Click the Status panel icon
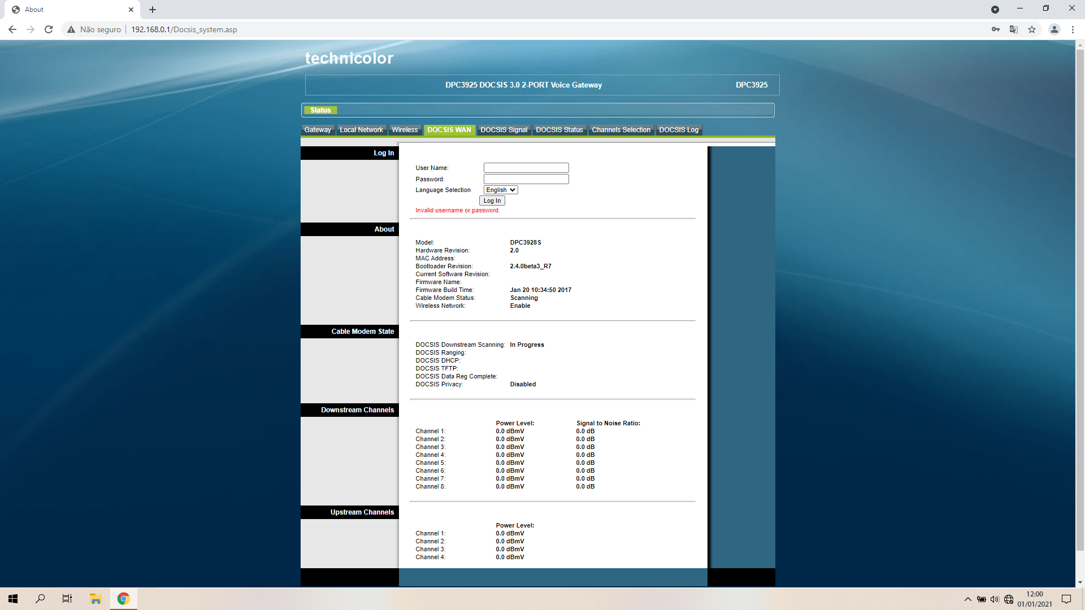The height and width of the screenshot is (610, 1085). [320, 110]
